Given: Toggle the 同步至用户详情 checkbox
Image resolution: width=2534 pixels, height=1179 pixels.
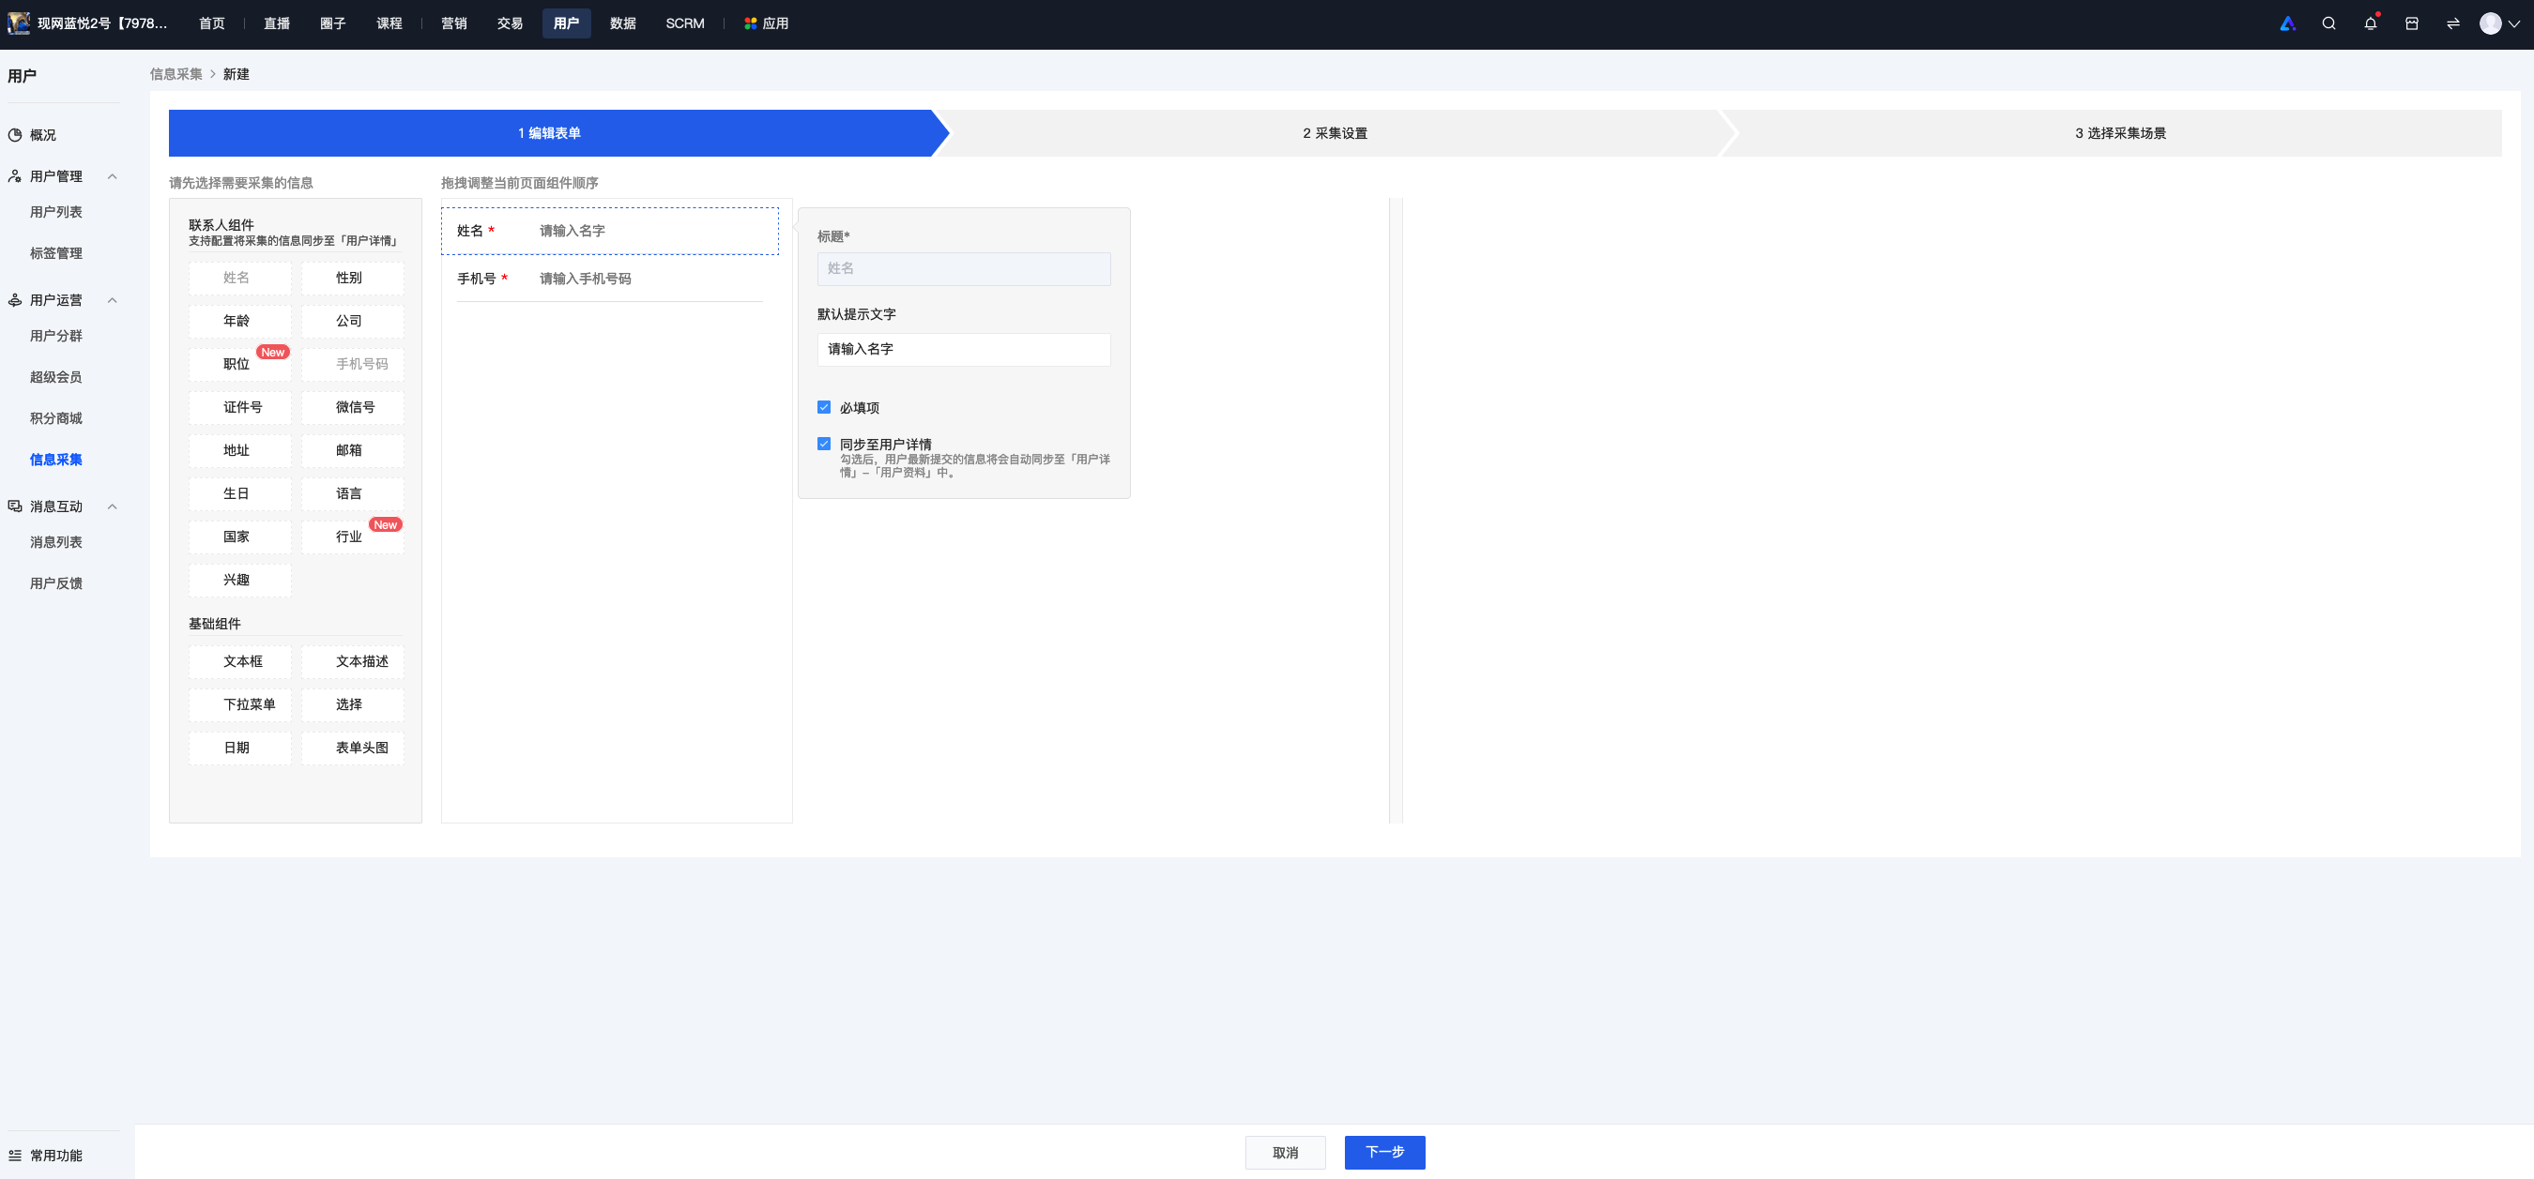Looking at the screenshot, I should click(824, 444).
